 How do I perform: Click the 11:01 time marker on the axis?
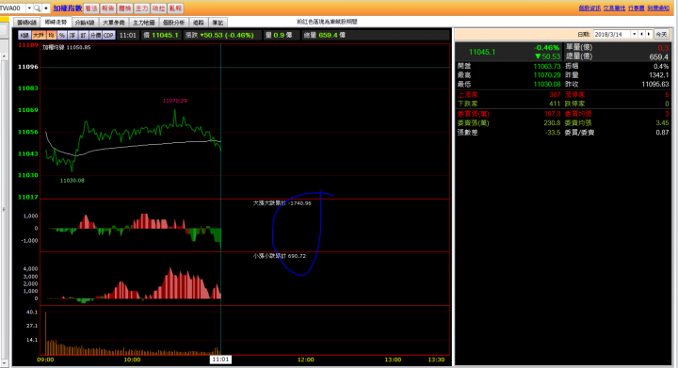[220, 360]
